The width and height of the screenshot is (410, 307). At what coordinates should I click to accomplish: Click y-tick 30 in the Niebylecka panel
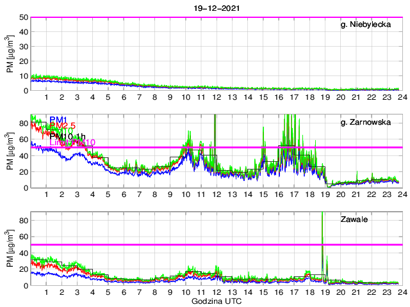coord(24,47)
